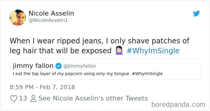Image resolution: width=210 pixels, height=111 pixels.
Task: Open the @NicoleAsselin1 handle
Action: (x=48, y=20)
